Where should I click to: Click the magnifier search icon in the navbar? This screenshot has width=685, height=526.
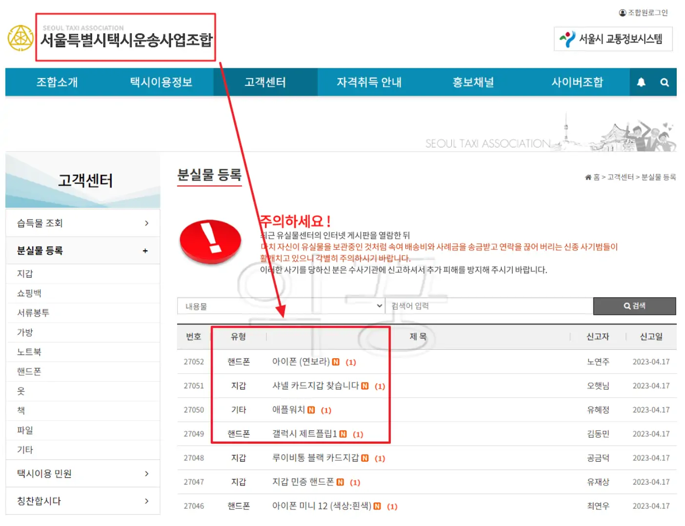tap(665, 82)
